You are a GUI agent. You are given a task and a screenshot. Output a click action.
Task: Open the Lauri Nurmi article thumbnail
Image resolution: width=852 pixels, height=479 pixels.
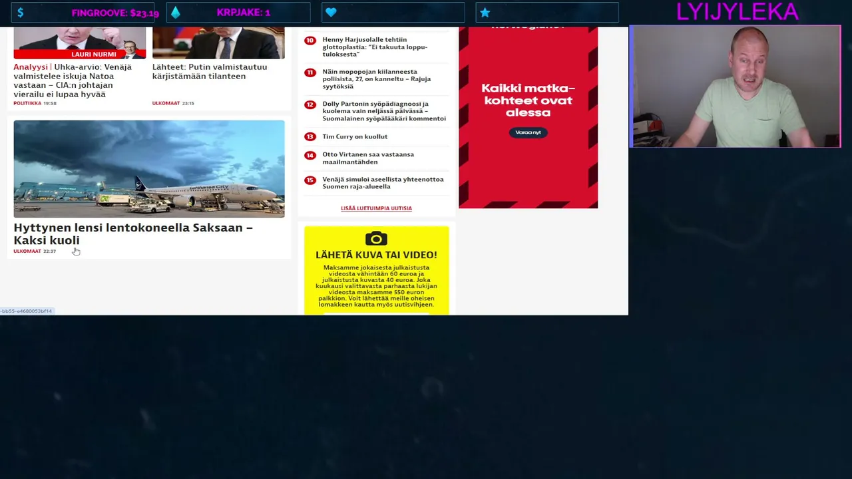tap(80, 43)
